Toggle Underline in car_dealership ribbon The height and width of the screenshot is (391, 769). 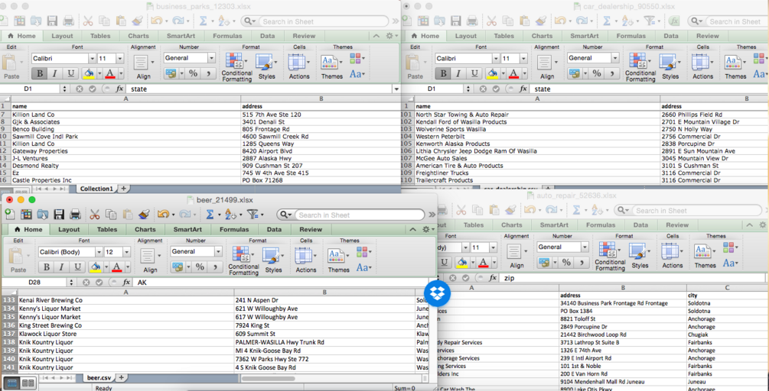[x=474, y=73]
